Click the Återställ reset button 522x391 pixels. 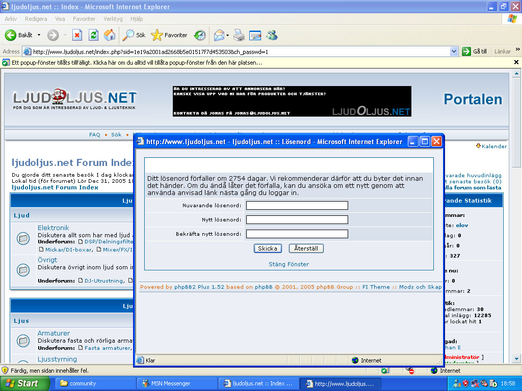(x=306, y=248)
